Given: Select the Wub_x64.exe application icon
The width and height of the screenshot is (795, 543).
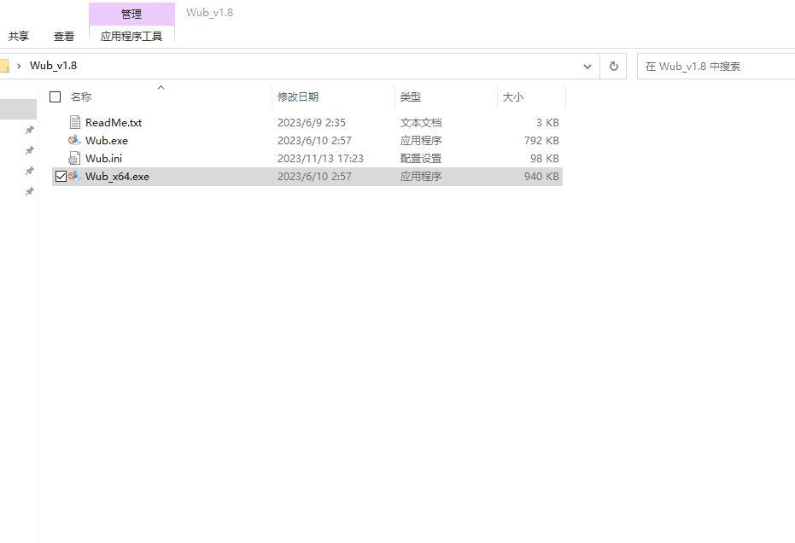Looking at the screenshot, I should tap(75, 177).
